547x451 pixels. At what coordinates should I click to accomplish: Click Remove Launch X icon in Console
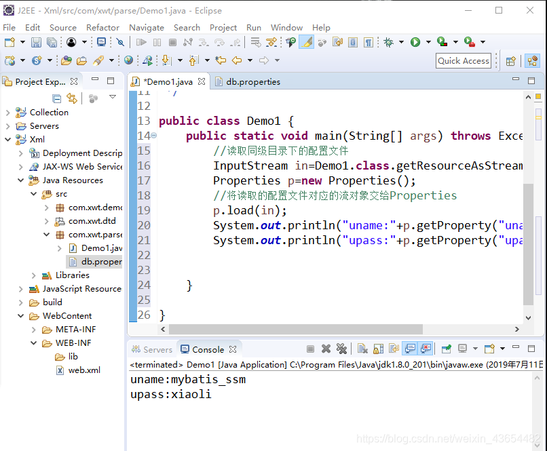(326, 349)
